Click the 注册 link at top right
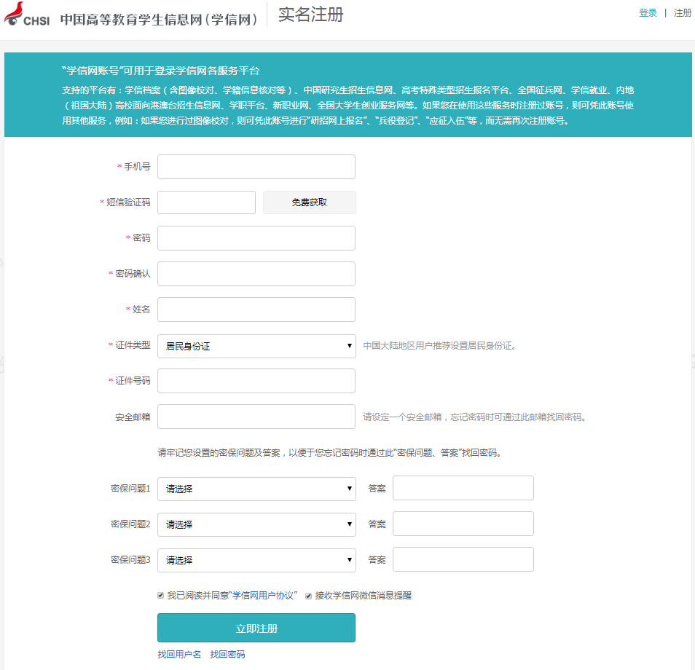Image resolution: width=695 pixels, height=670 pixels. click(x=683, y=12)
